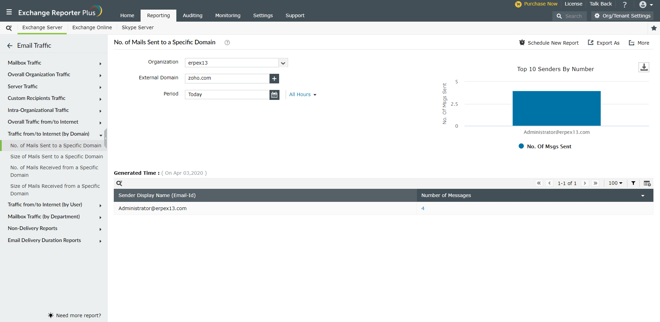Go to previous results page
Viewport: 660px width, 322px height.
click(x=550, y=183)
